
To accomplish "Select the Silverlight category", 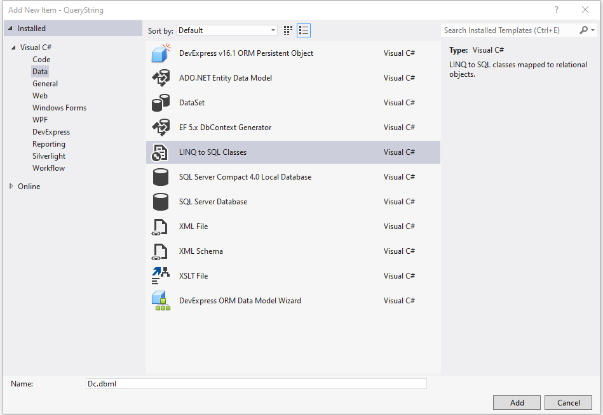I will click(x=49, y=156).
